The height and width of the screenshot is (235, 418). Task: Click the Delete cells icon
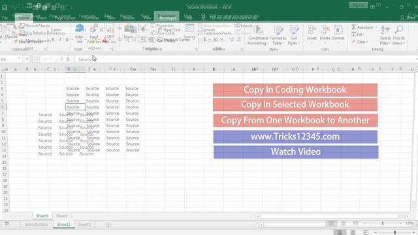(x=325, y=30)
